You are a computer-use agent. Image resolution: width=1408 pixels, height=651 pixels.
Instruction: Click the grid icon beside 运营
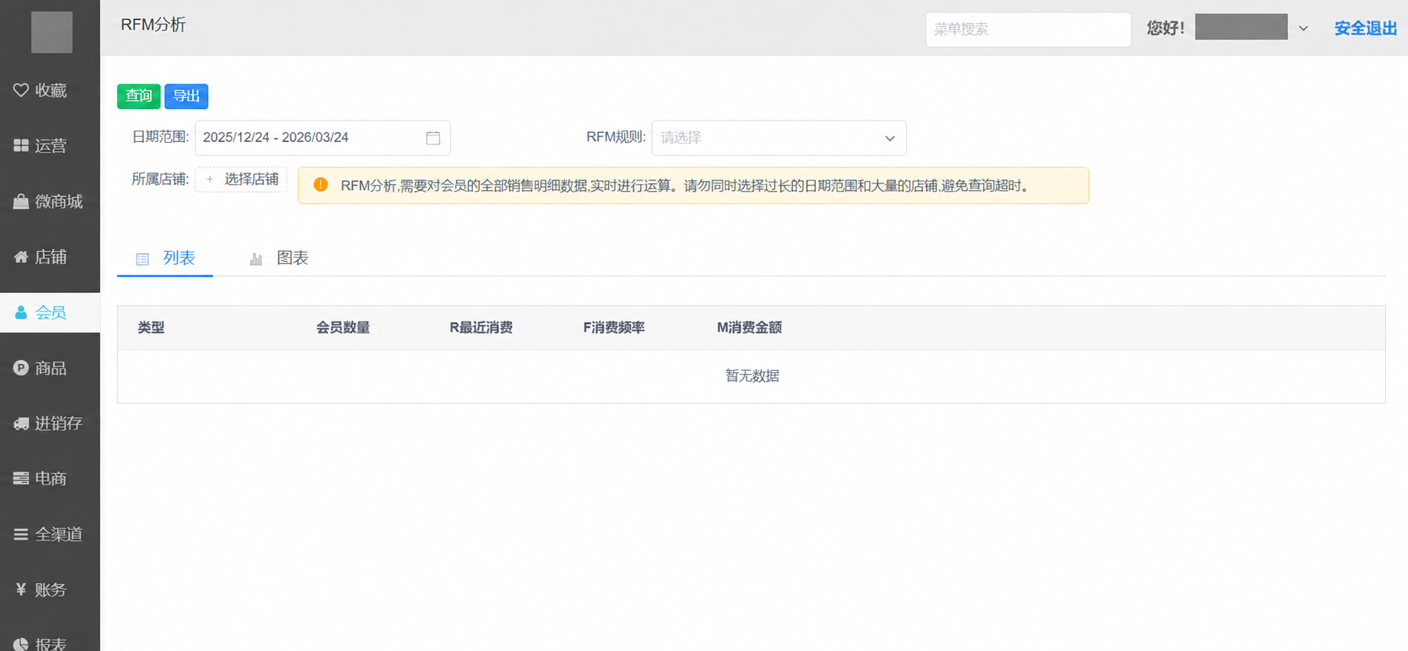(21, 146)
